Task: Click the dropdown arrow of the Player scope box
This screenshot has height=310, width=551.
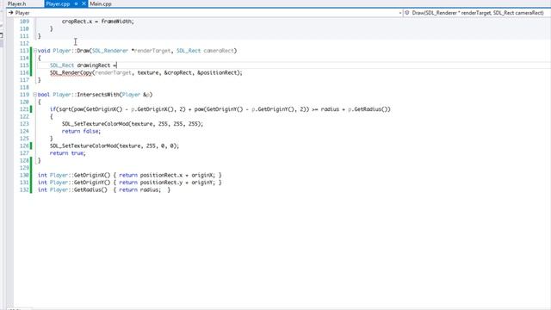Action: coord(400,13)
